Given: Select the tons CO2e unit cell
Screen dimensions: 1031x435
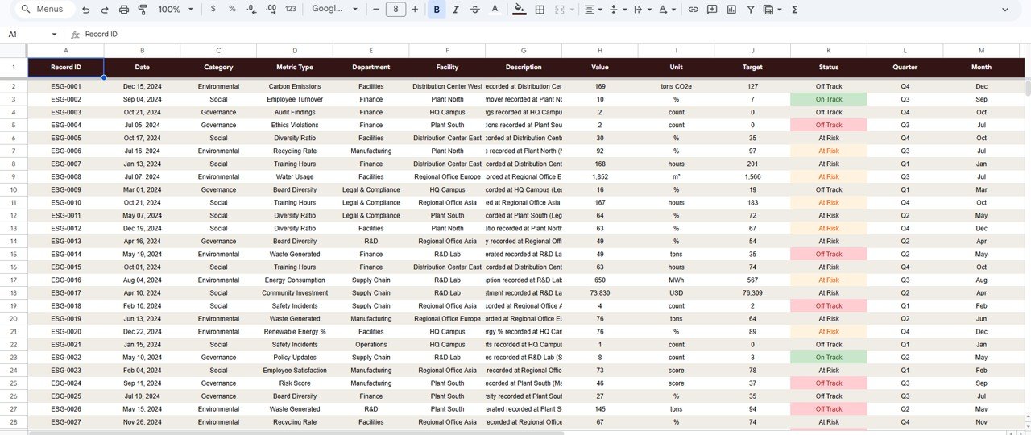Looking at the screenshot, I should click(677, 86).
